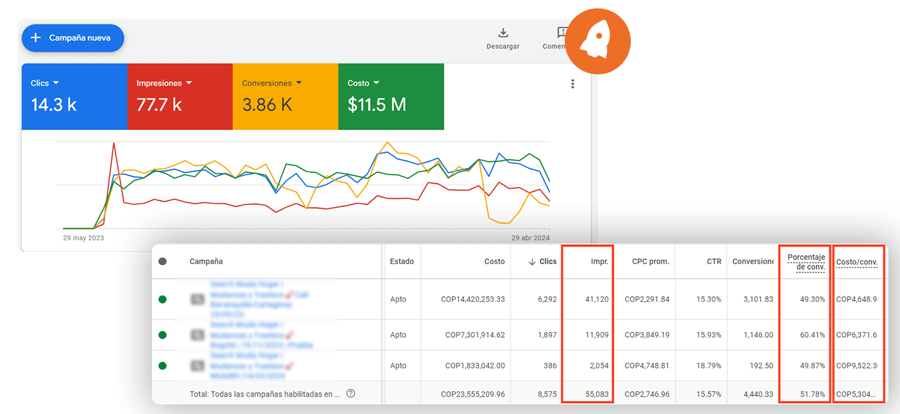Viewport: 900px width, 414px height.
Task: Open the comments icon
Action: tap(563, 33)
